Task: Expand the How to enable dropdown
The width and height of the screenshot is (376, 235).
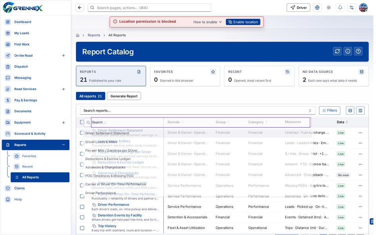Action: (x=208, y=22)
